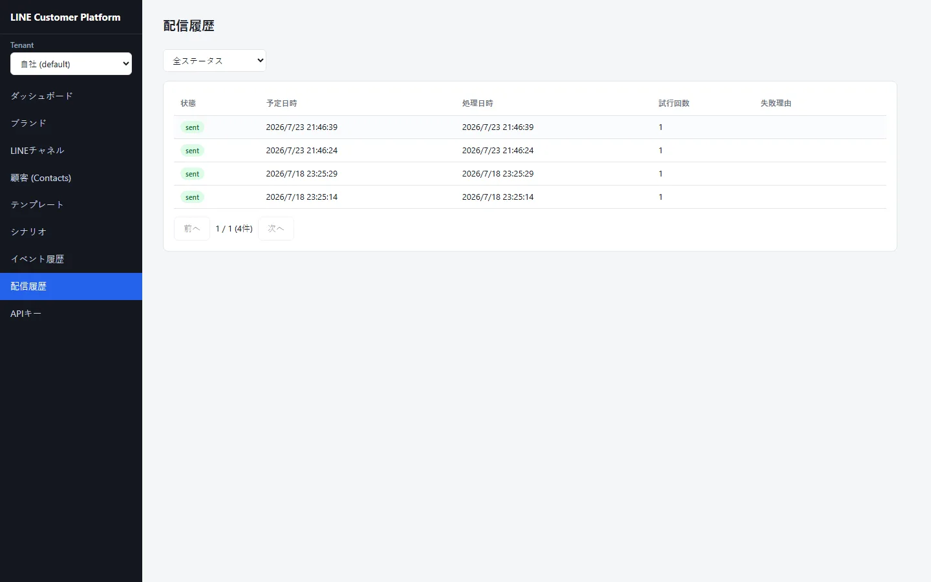The height and width of the screenshot is (582, 931).
Task: Click processed time 2026/7/23 21:46:24
Action: (x=498, y=151)
